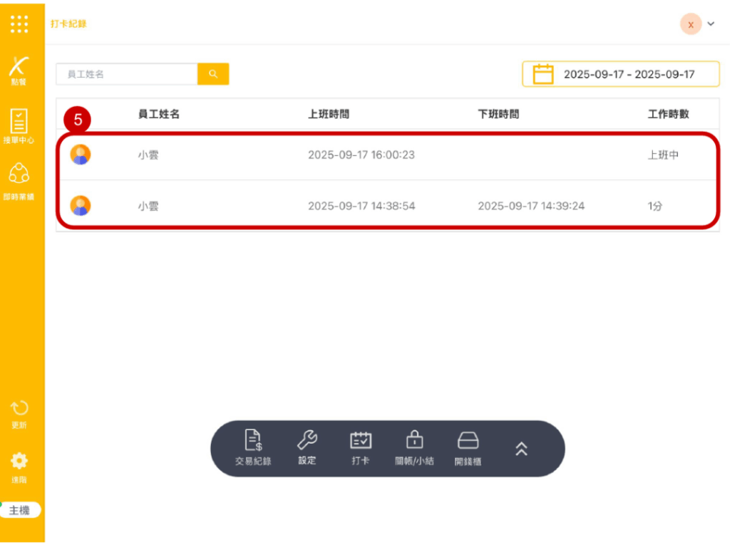Expand user account dropdown arrow
The height and width of the screenshot is (547, 730).
[711, 24]
